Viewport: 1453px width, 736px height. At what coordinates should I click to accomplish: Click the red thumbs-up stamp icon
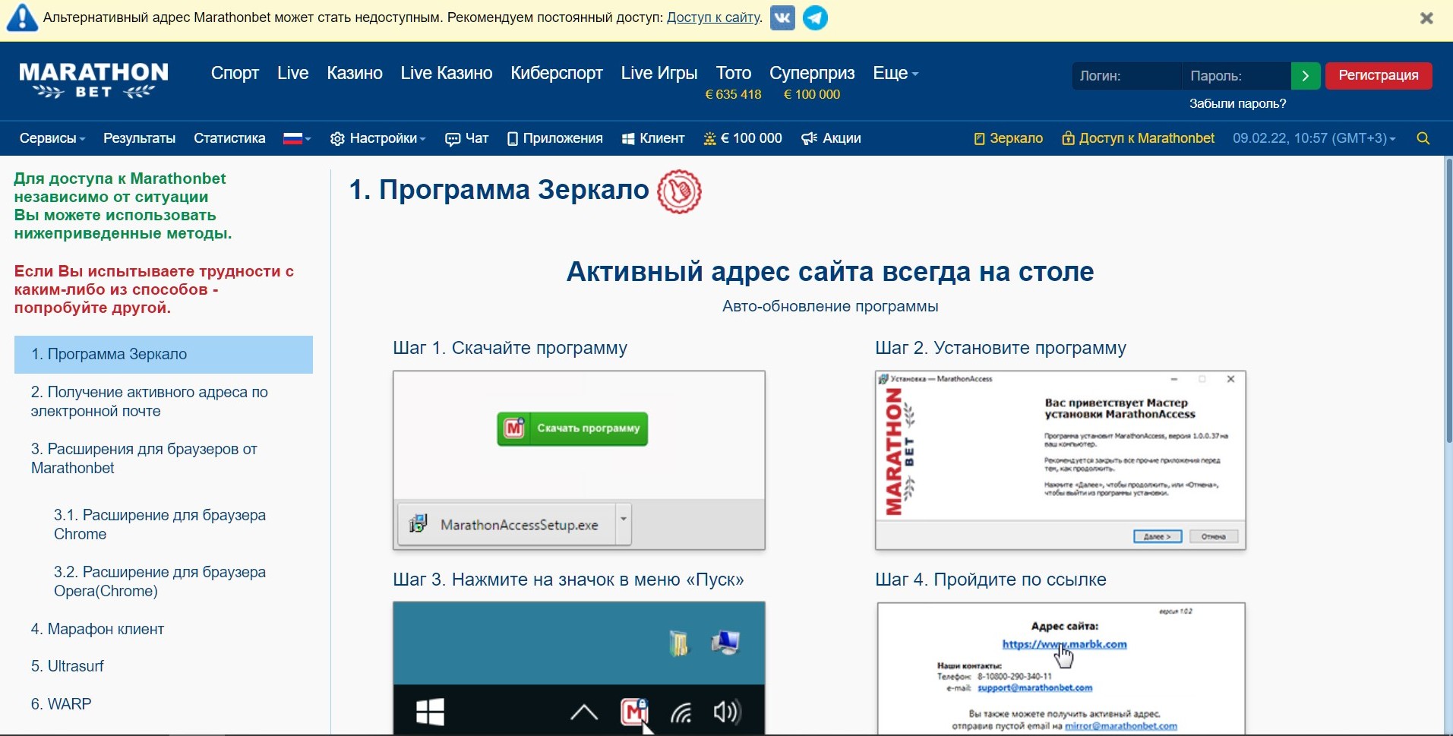[x=679, y=191]
